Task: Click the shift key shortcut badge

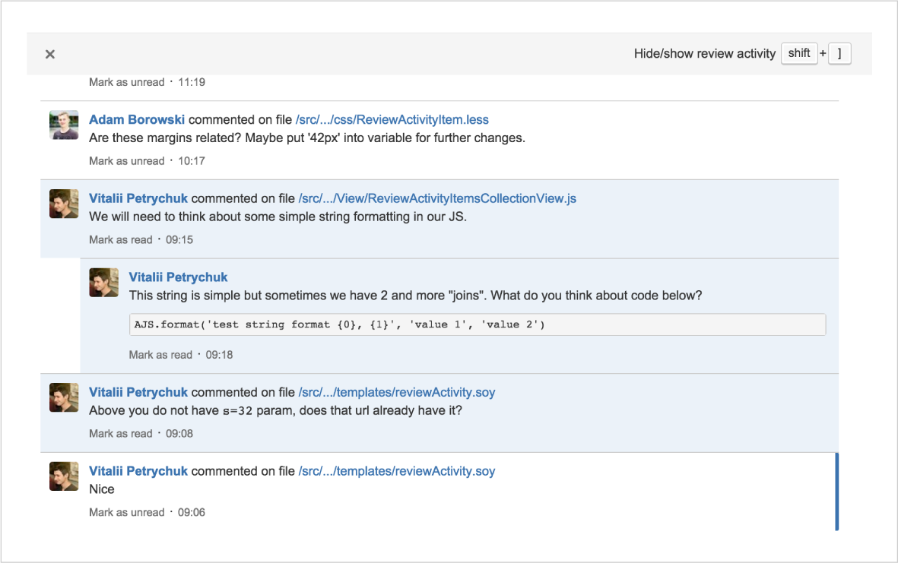Action: pyautogui.click(x=799, y=53)
